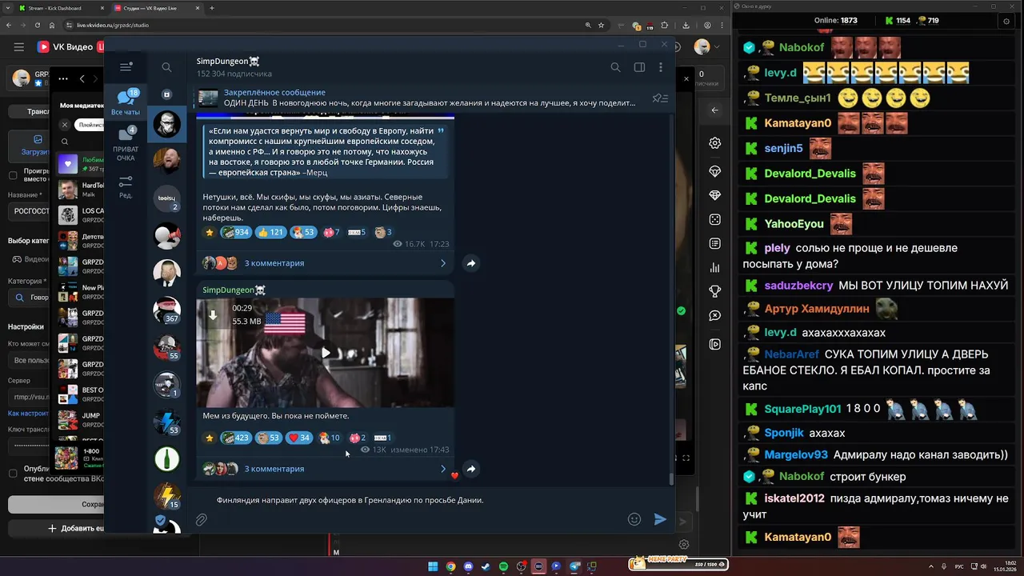Open the VK Видео hamburger menu
Screen dimensions: 1024x576
[x=19, y=47]
